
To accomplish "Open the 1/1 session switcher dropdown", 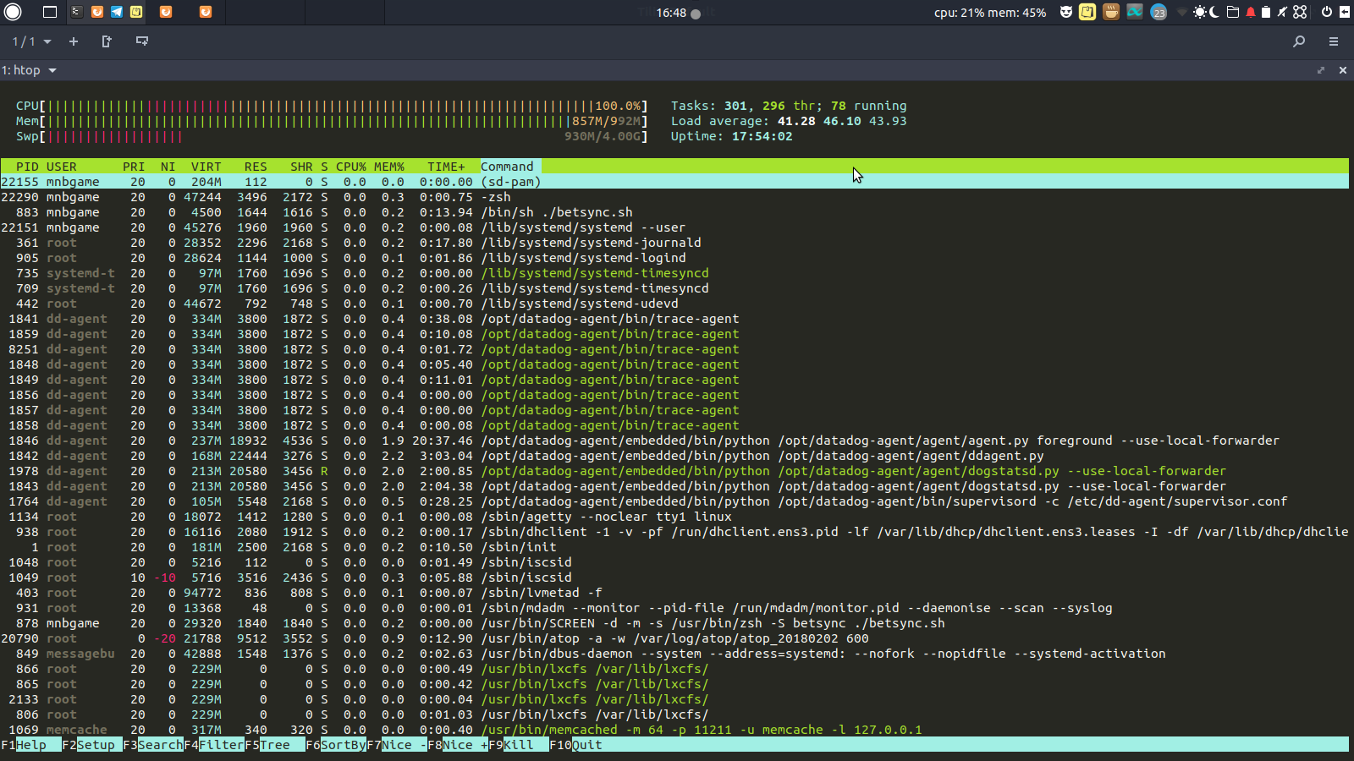I will point(31,41).
